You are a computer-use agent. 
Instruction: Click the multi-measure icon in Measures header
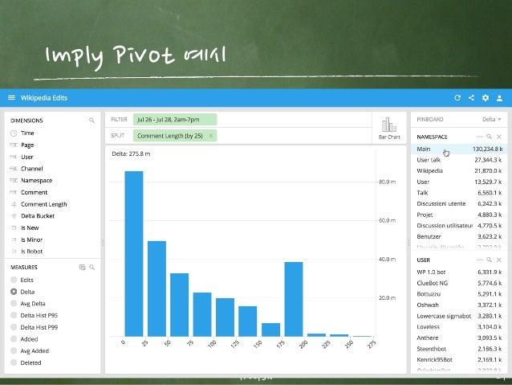click(x=83, y=267)
